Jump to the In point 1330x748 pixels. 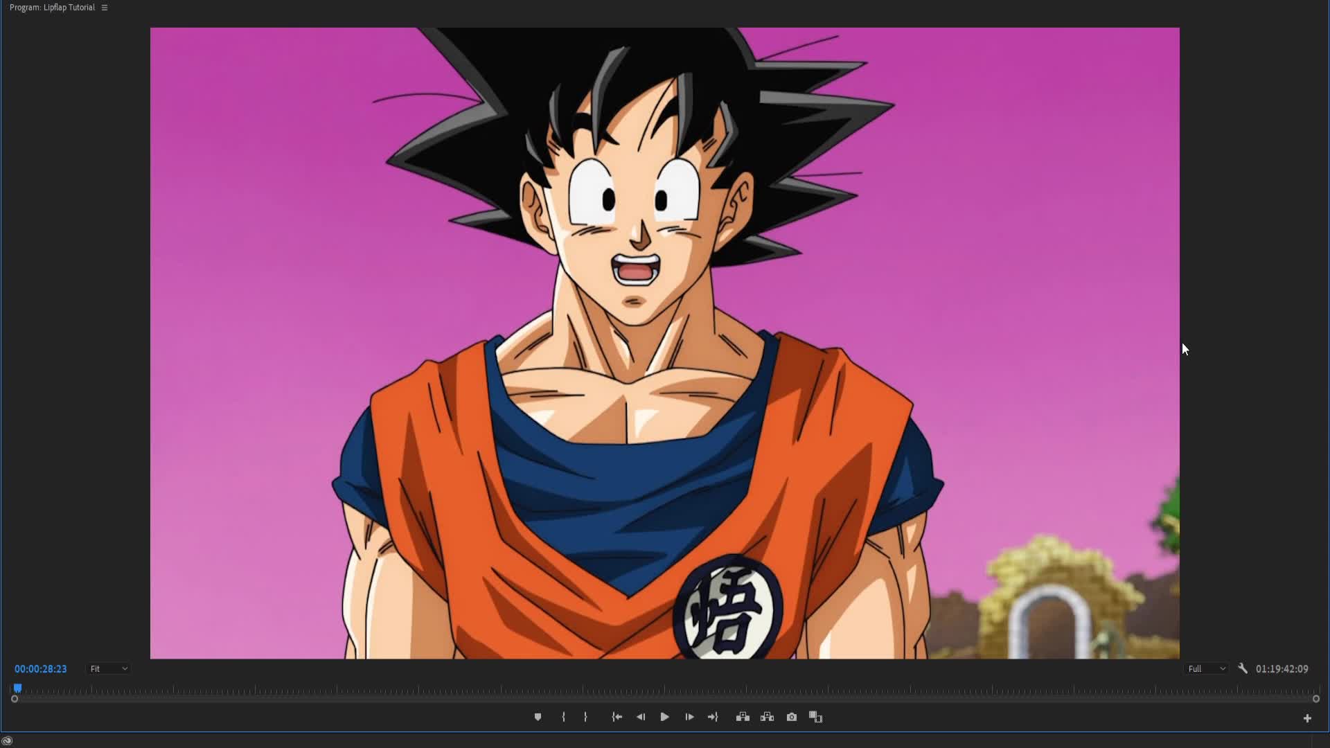click(617, 717)
